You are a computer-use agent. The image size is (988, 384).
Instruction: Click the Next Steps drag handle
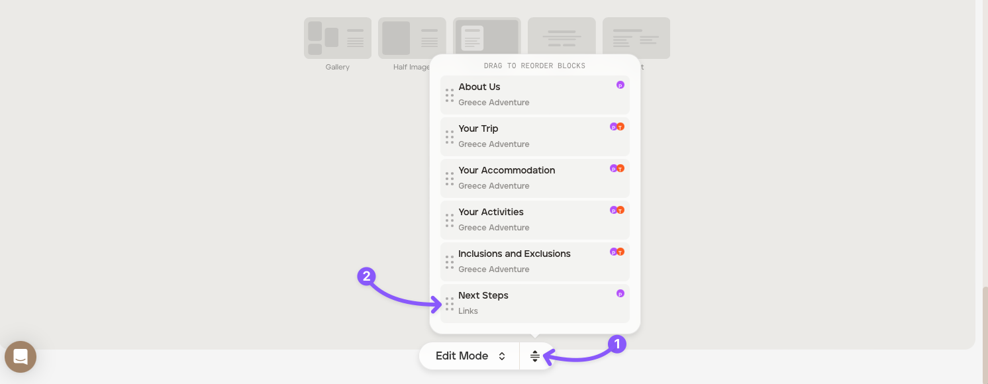click(450, 304)
